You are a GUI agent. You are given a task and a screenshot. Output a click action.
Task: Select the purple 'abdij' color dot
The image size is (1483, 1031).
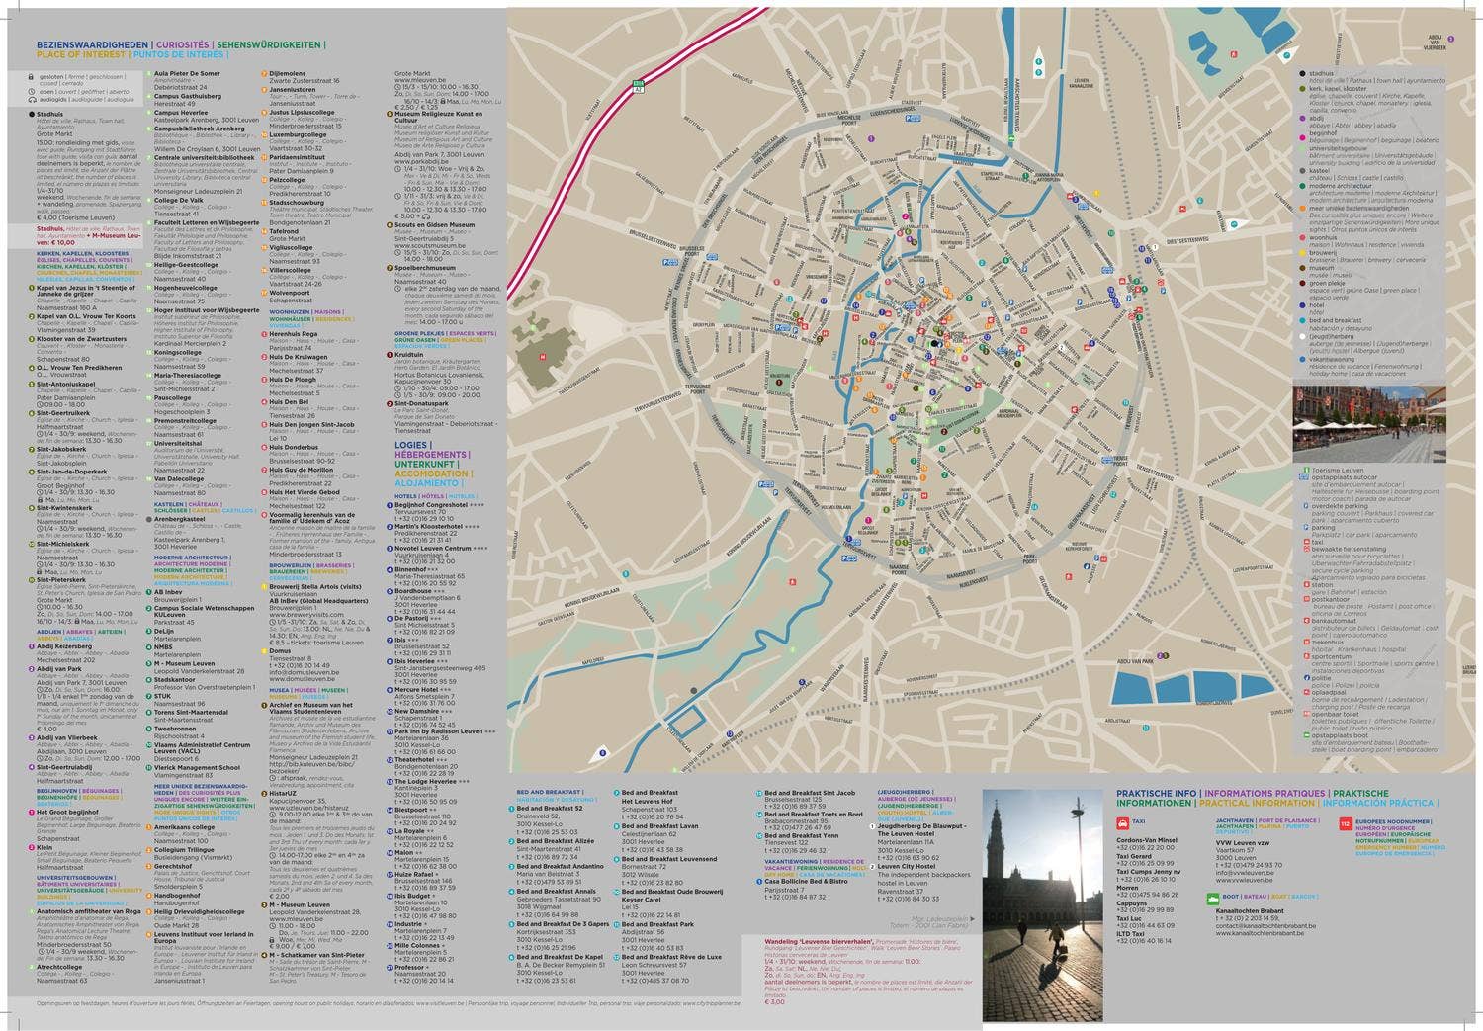[x=1302, y=118]
